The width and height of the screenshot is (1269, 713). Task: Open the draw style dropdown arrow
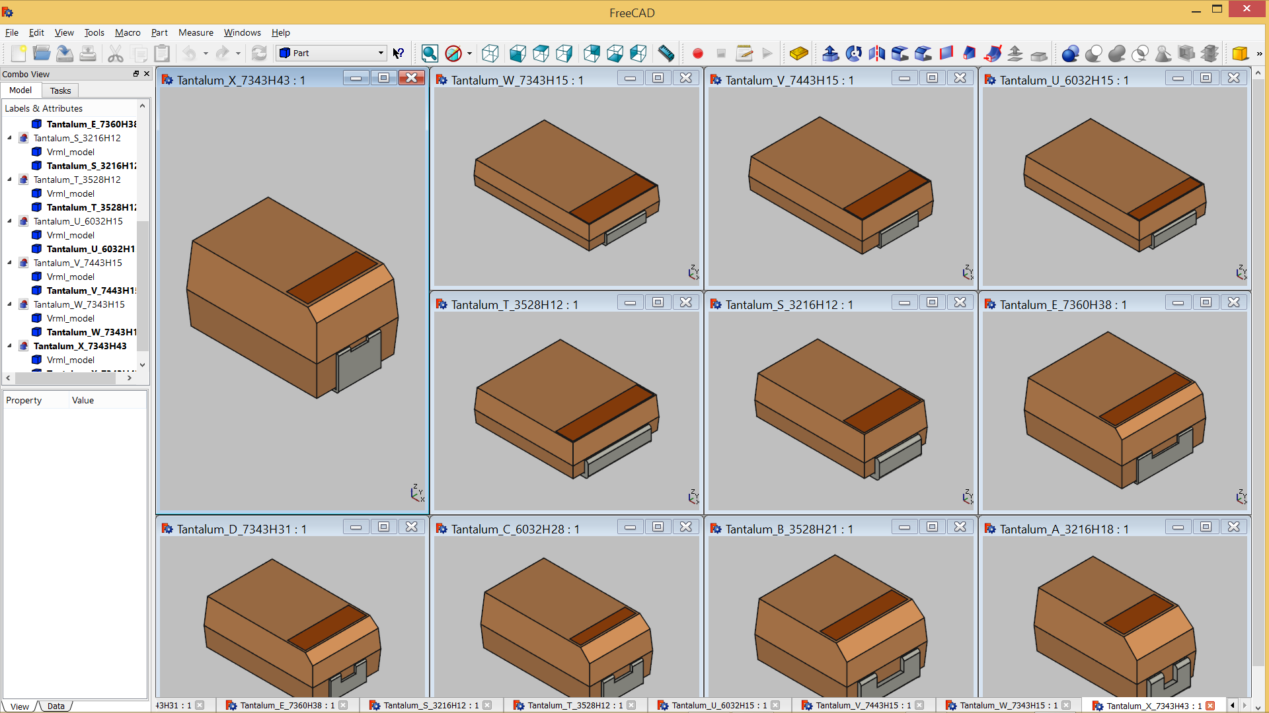coord(469,53)
